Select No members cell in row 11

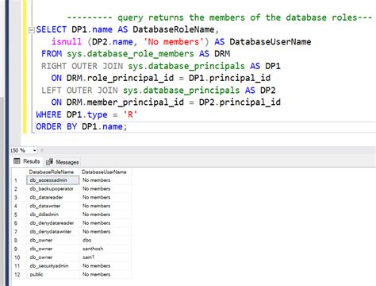click(106, 265)
